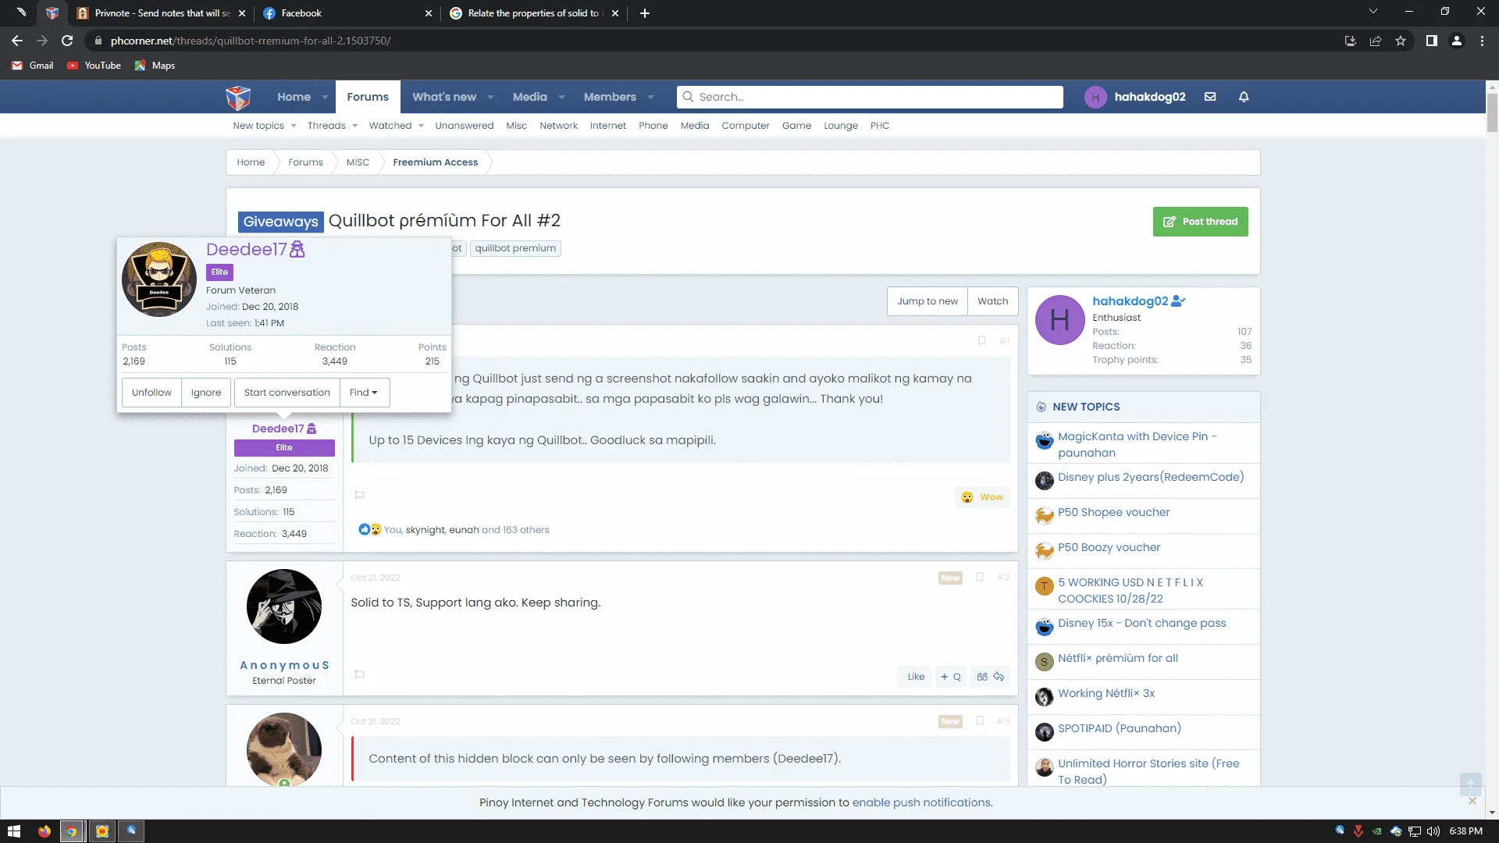Start conversation with Deedee17

(x=287, y=393)
